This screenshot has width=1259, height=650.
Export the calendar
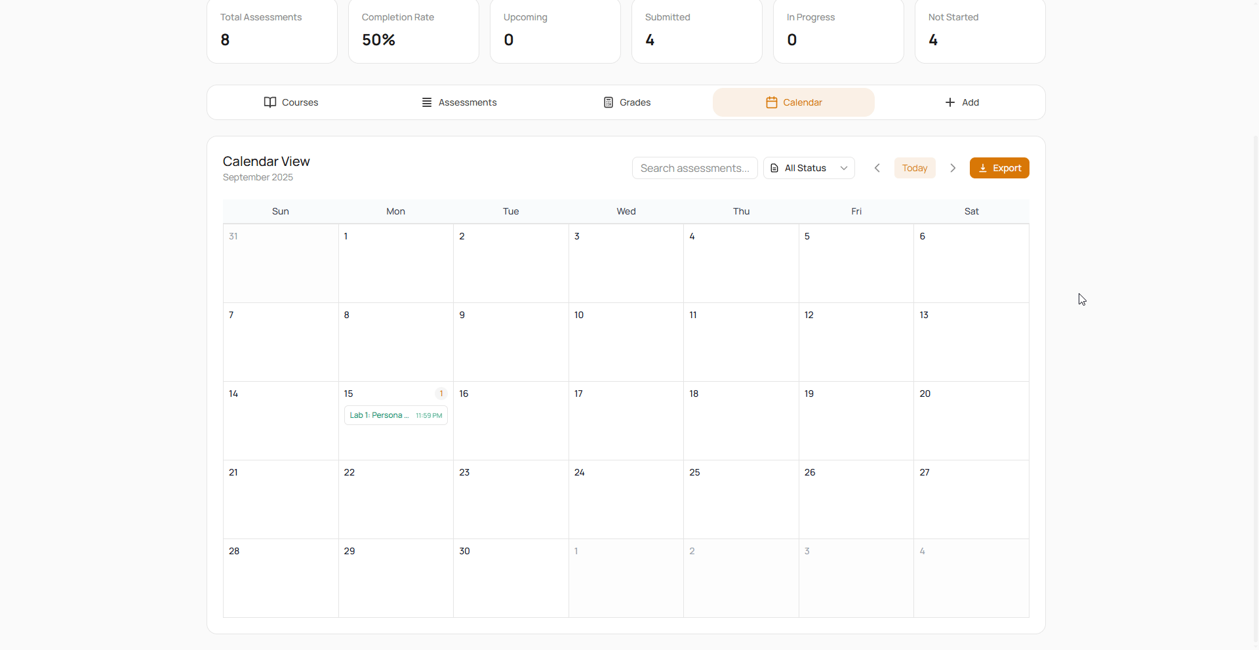click(x=999, y=168)
